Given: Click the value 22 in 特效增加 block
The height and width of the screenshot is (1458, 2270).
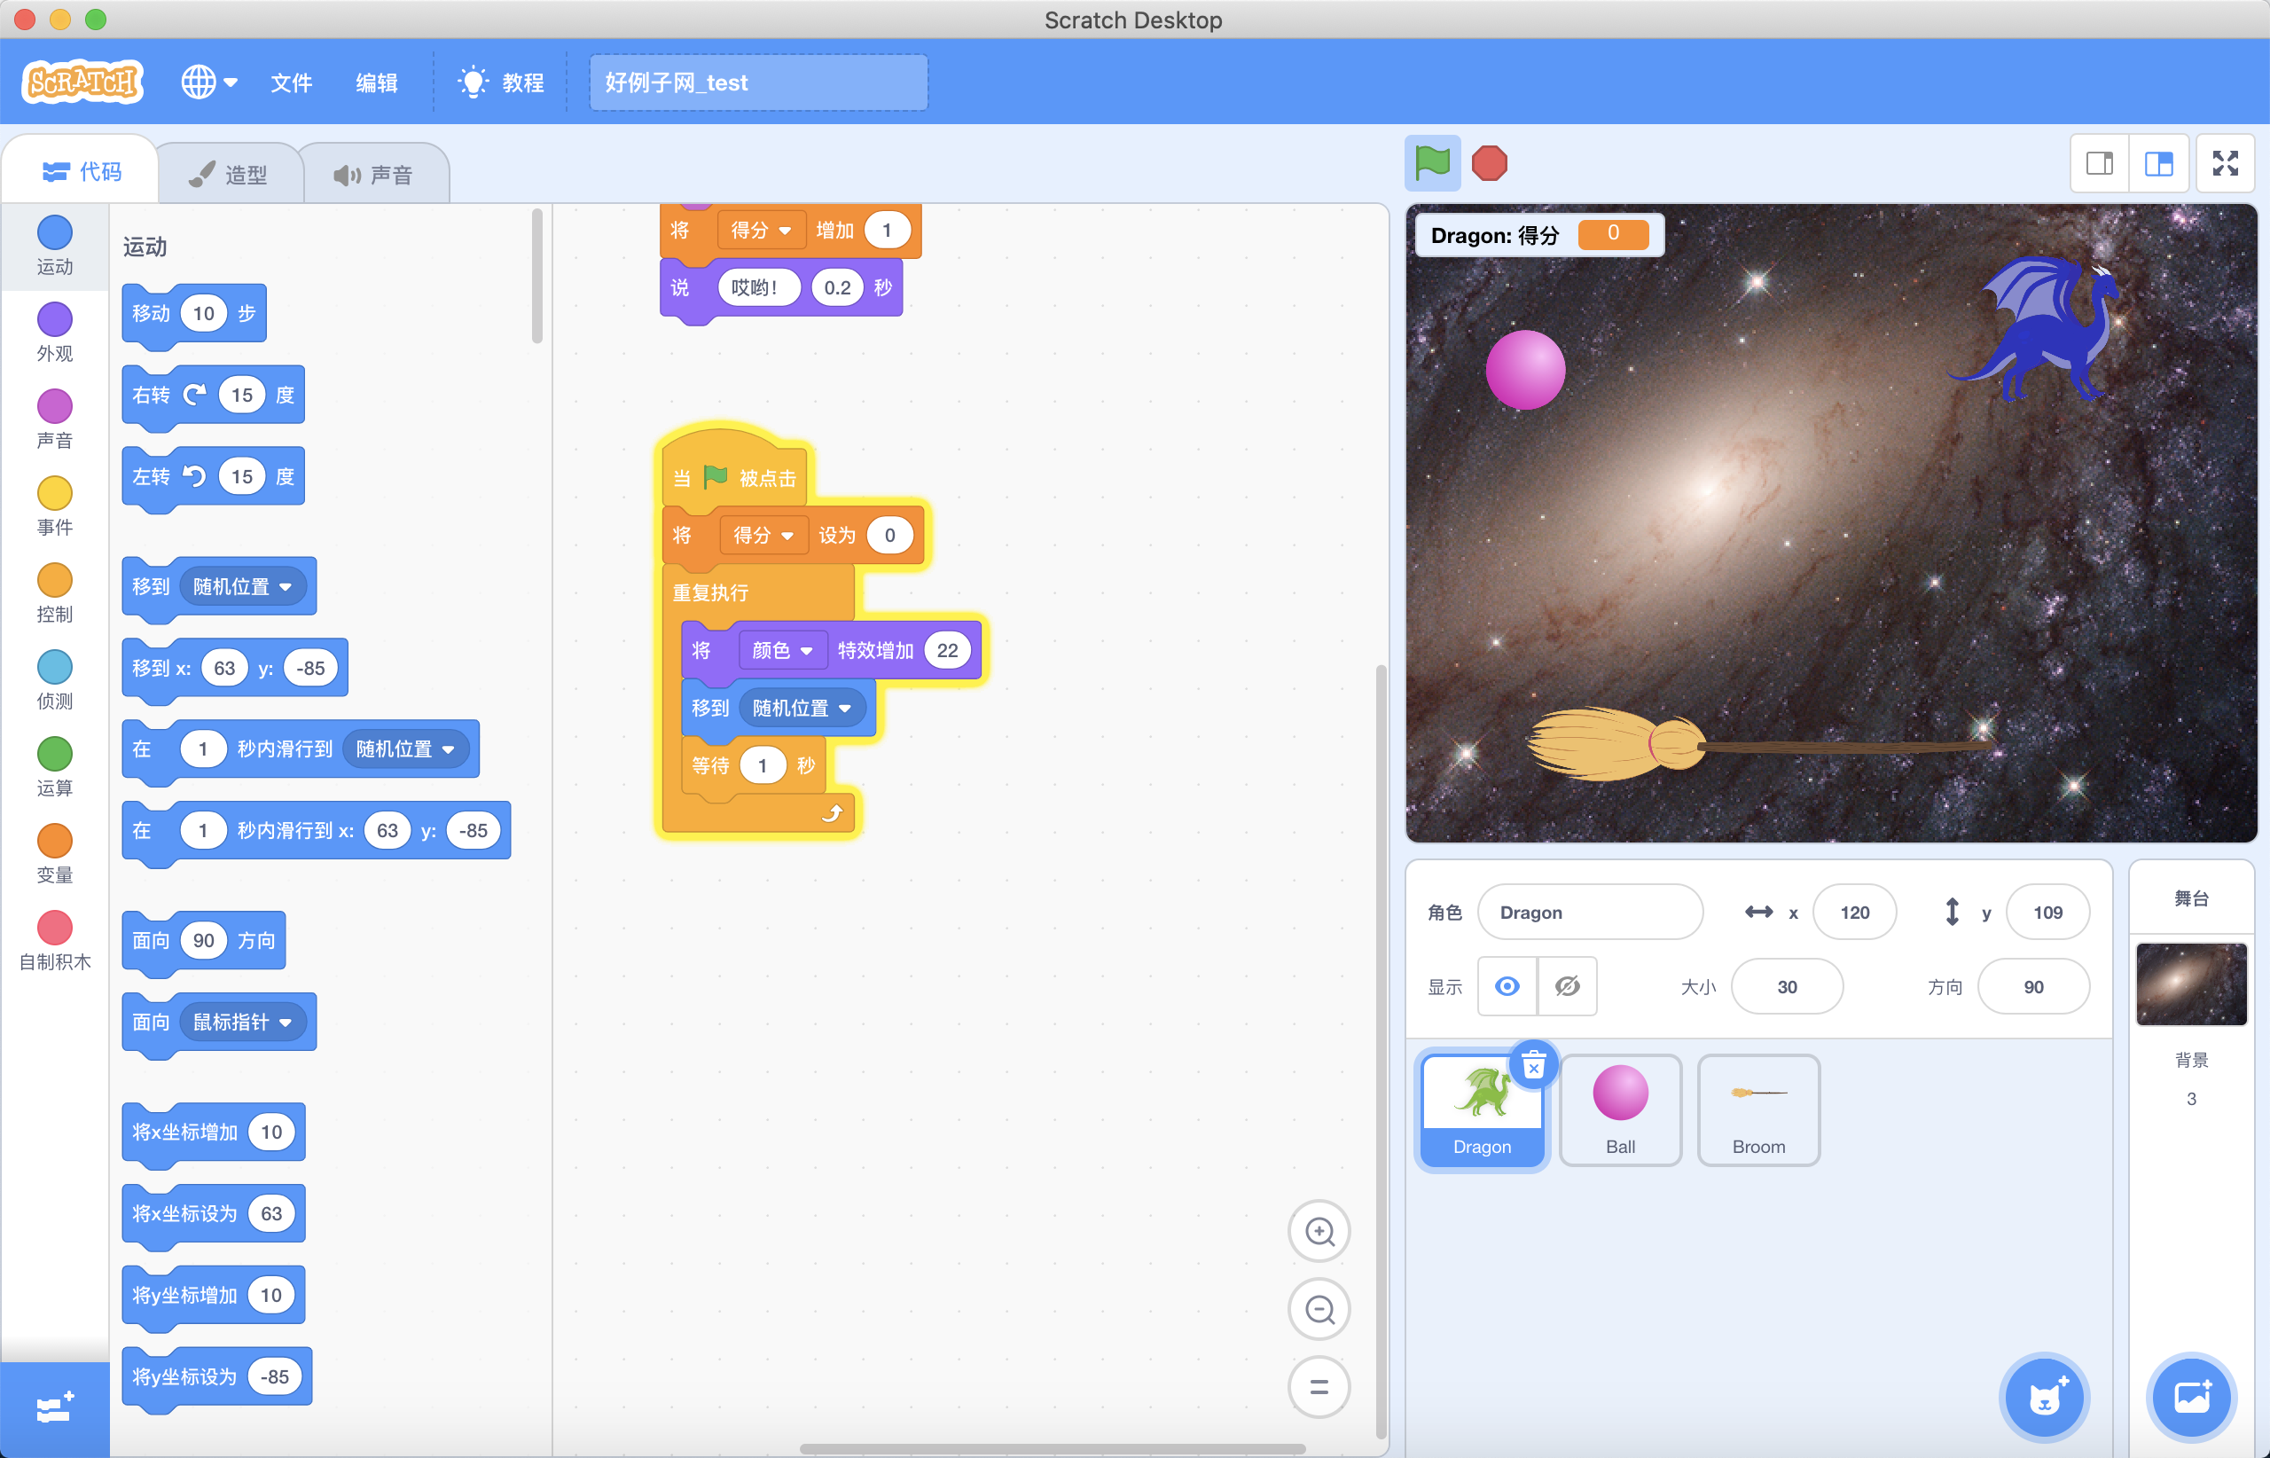Looking at the screenshot, I should tap(947, 650).
